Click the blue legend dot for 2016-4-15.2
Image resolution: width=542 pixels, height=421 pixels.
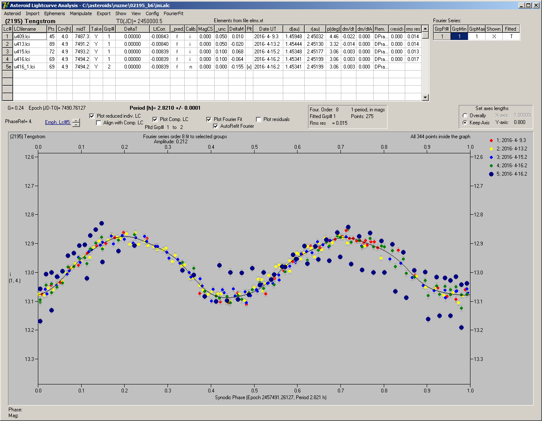click(491, 157)
